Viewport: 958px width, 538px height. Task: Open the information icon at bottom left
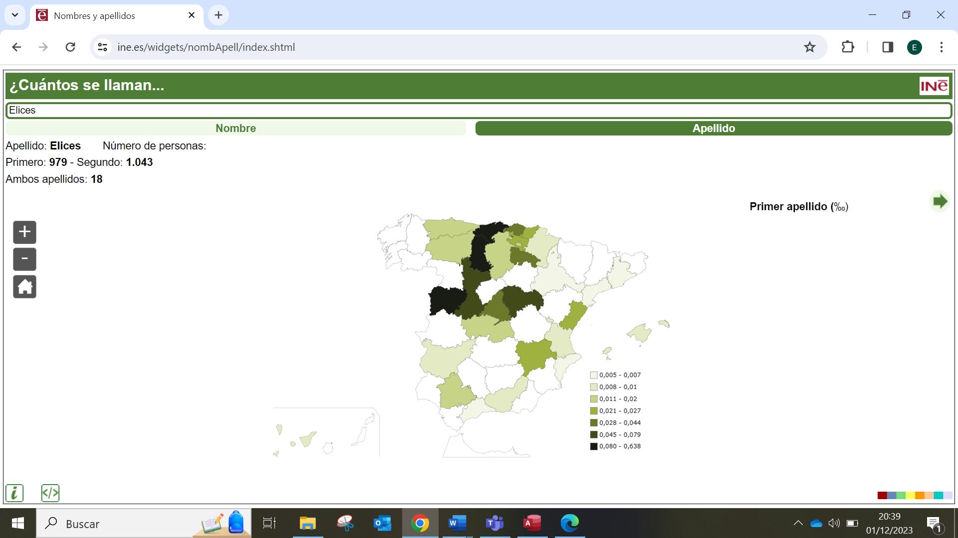(x=14, y=493)
